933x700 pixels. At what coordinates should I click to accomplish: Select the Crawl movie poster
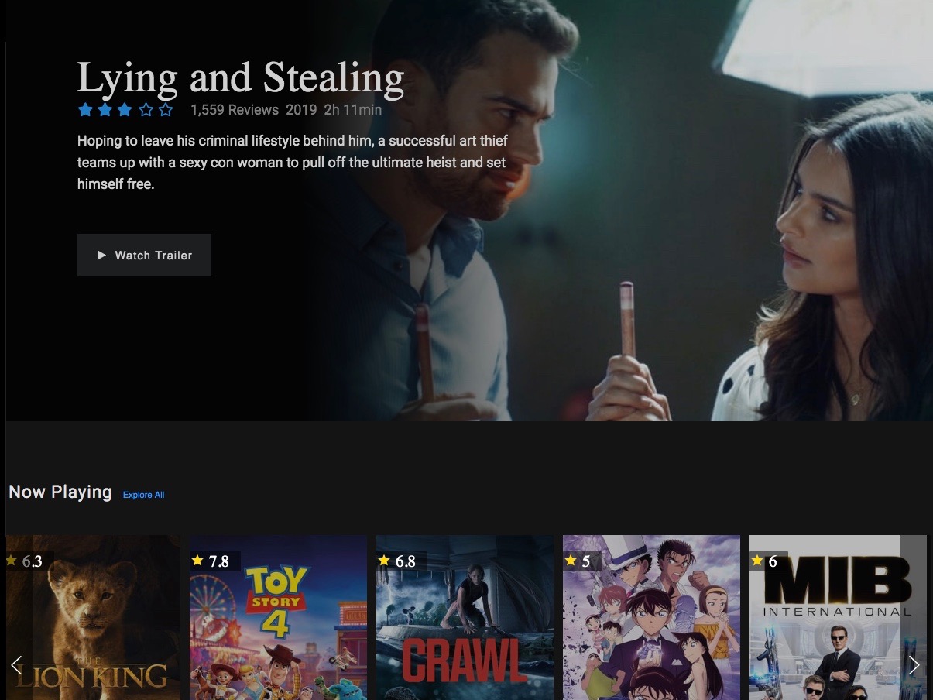tap(465, 618)
